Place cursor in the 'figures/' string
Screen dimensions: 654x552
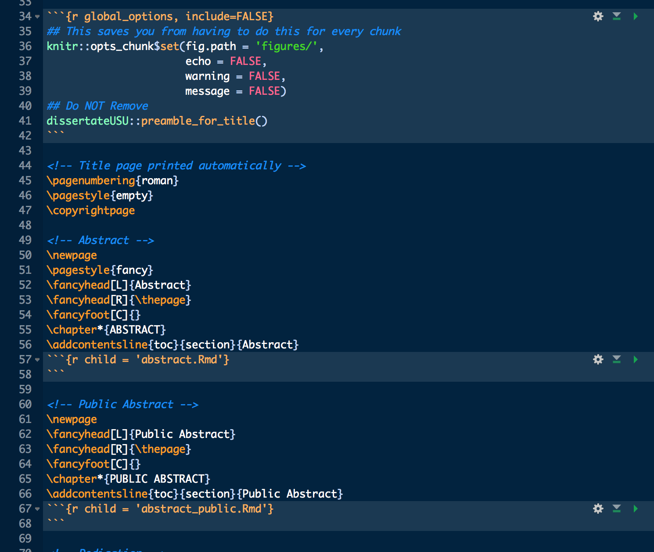tap(286, 47)
